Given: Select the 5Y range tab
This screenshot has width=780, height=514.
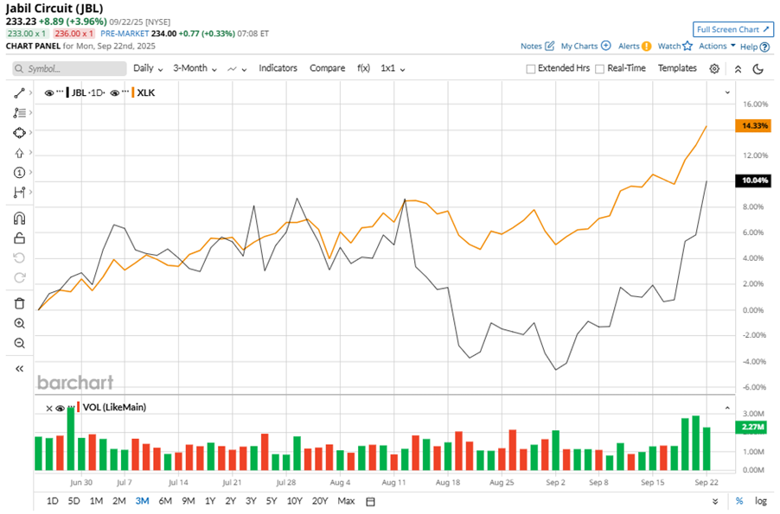Looking at the screenshot, I should pyautogui.click(x=272, y=501).
